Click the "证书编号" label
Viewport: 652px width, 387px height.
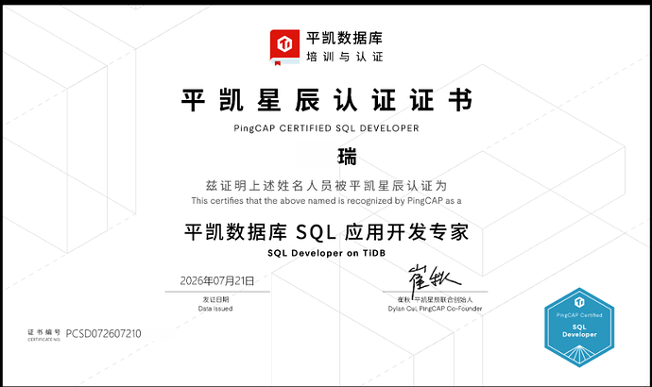44,332
